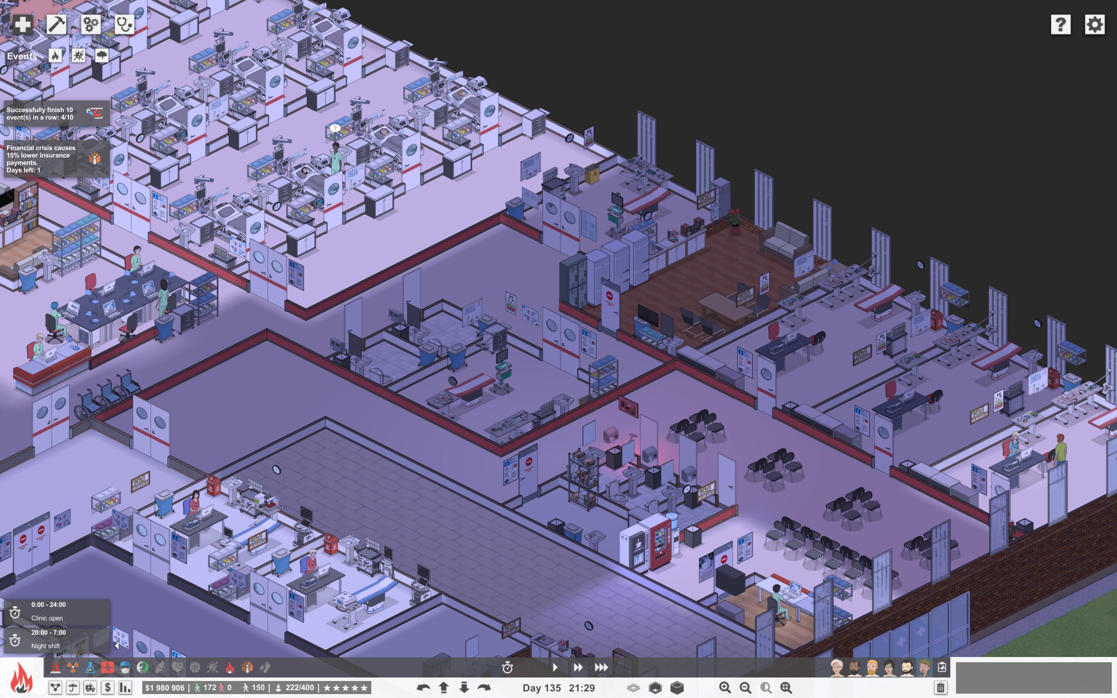Toggle epidemic virus event icon
This screenshot has height=698, width=1117.
pos(79,56)
